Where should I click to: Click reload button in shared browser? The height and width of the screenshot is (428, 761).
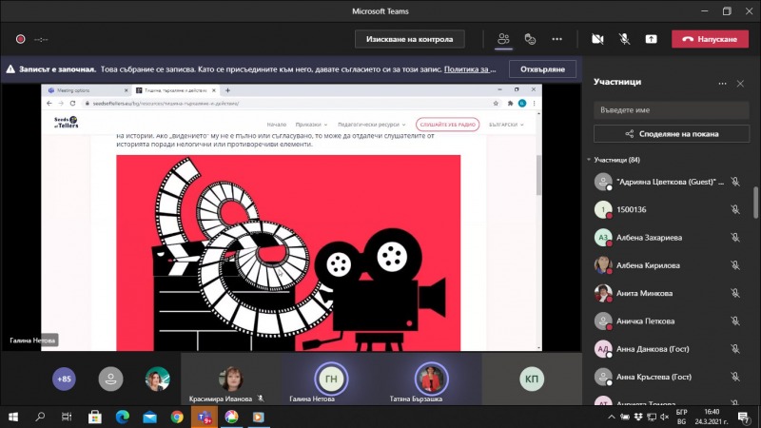click(73, 104)
